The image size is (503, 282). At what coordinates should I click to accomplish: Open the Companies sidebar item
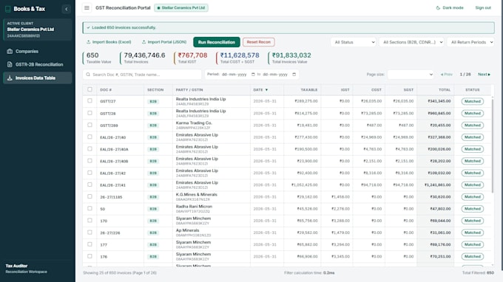(x=38, y=51)
